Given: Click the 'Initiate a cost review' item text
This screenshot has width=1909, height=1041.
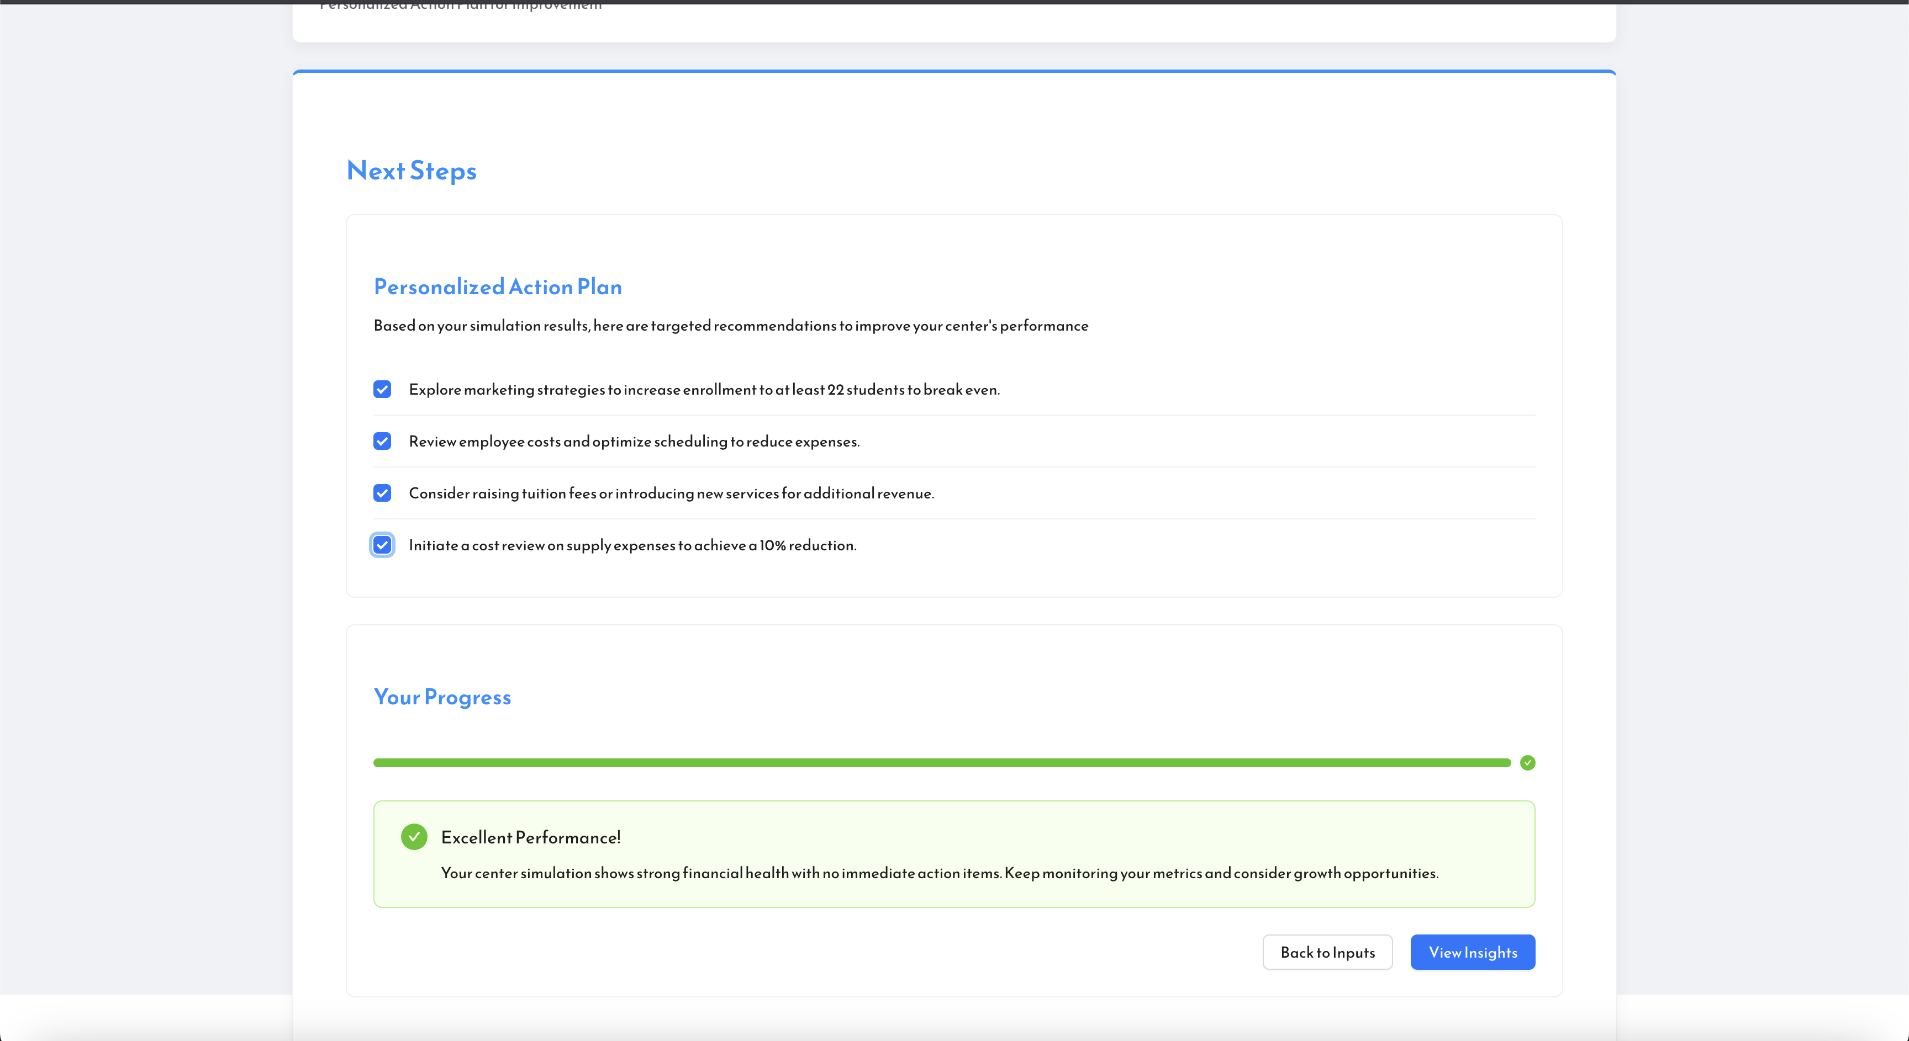Looking at the screenshot, I should point(632,545).
